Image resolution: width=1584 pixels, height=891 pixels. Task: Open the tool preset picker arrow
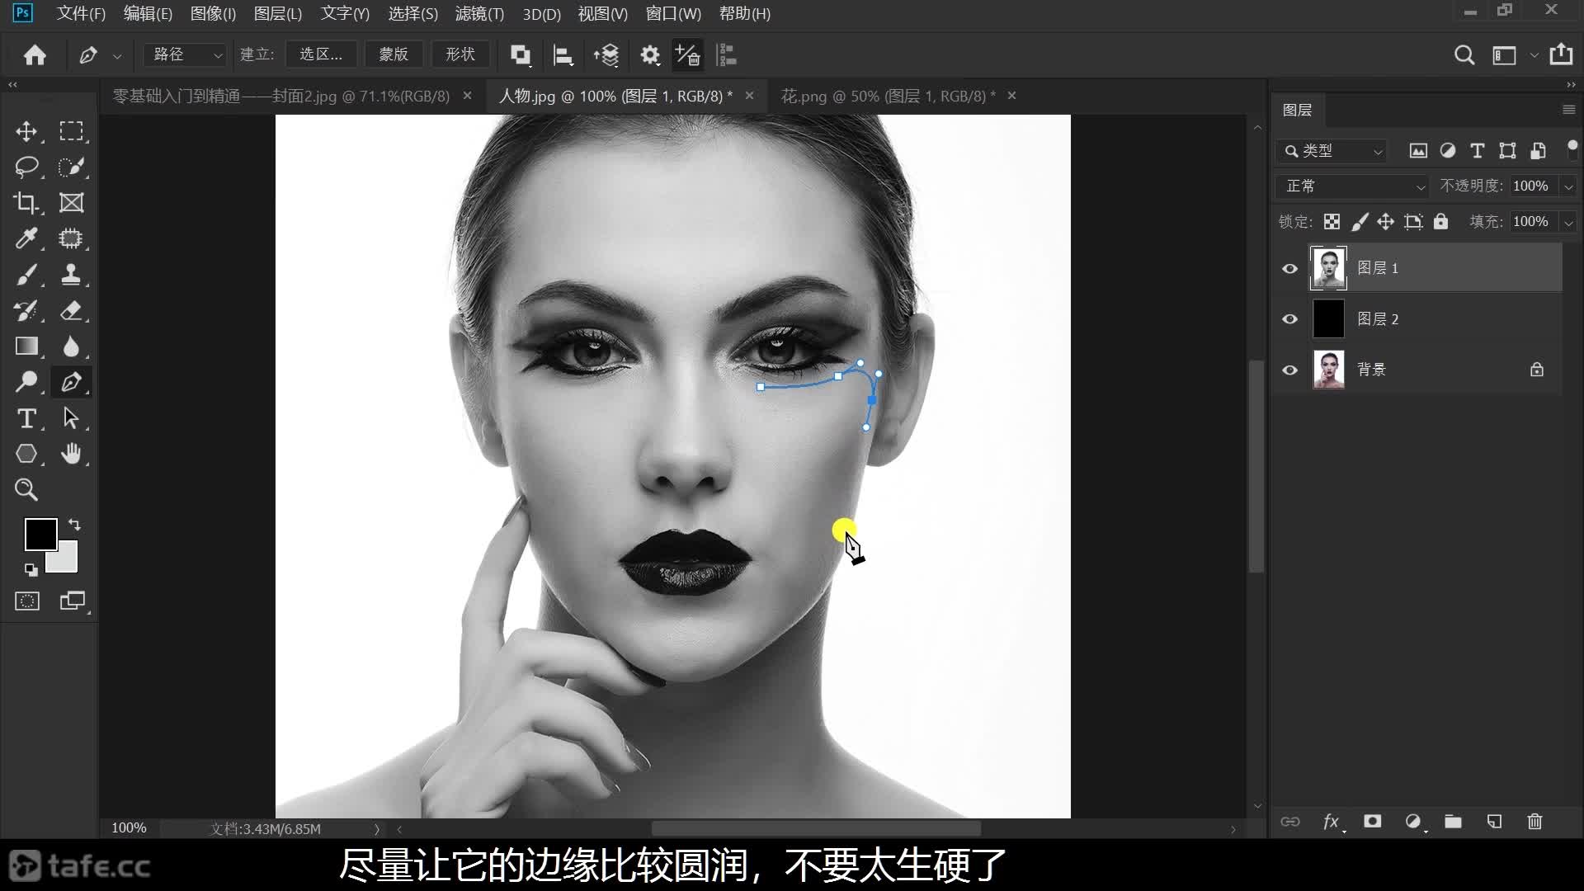click(117, 56)
